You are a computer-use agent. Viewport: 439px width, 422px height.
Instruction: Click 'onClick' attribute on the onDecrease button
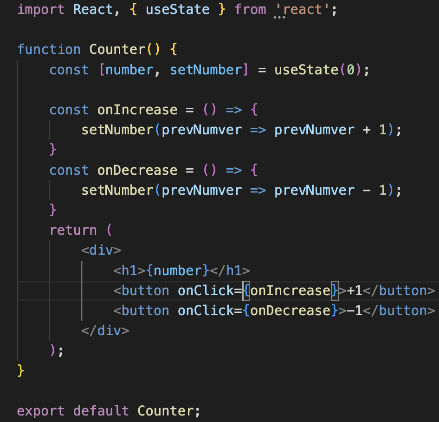pyautogui.click(x=206, y=310)
